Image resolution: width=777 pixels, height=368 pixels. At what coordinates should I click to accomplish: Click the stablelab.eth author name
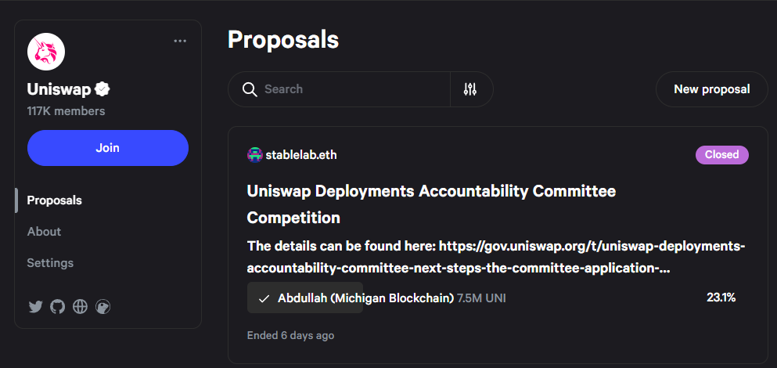302,154
